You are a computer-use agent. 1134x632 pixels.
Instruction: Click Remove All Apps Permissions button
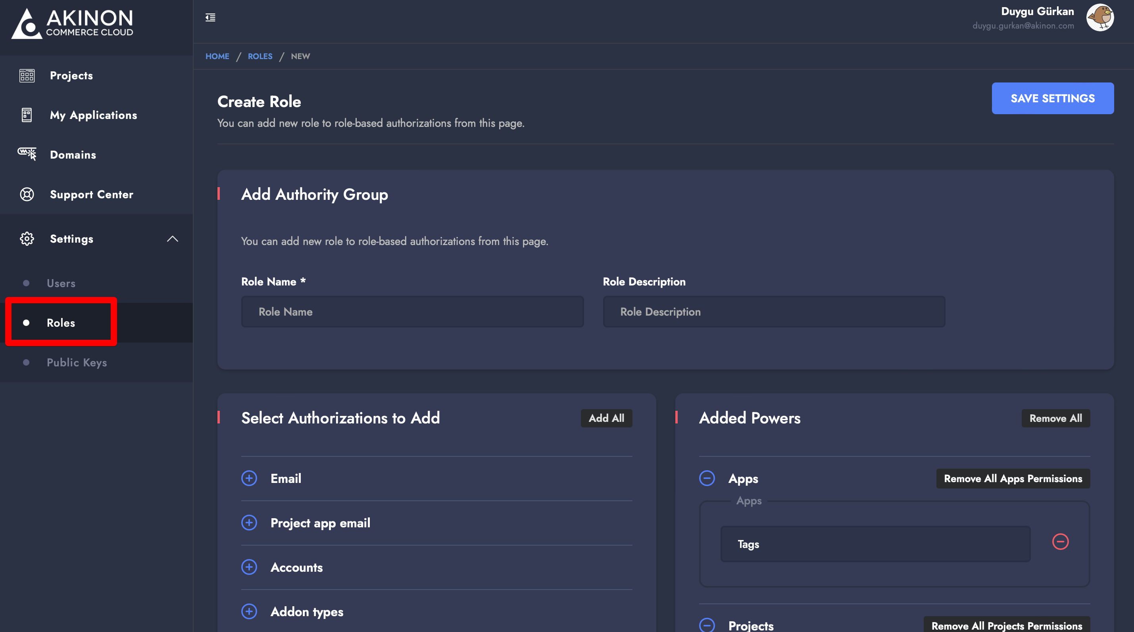pyautogui.click(x=1013, y=479)
